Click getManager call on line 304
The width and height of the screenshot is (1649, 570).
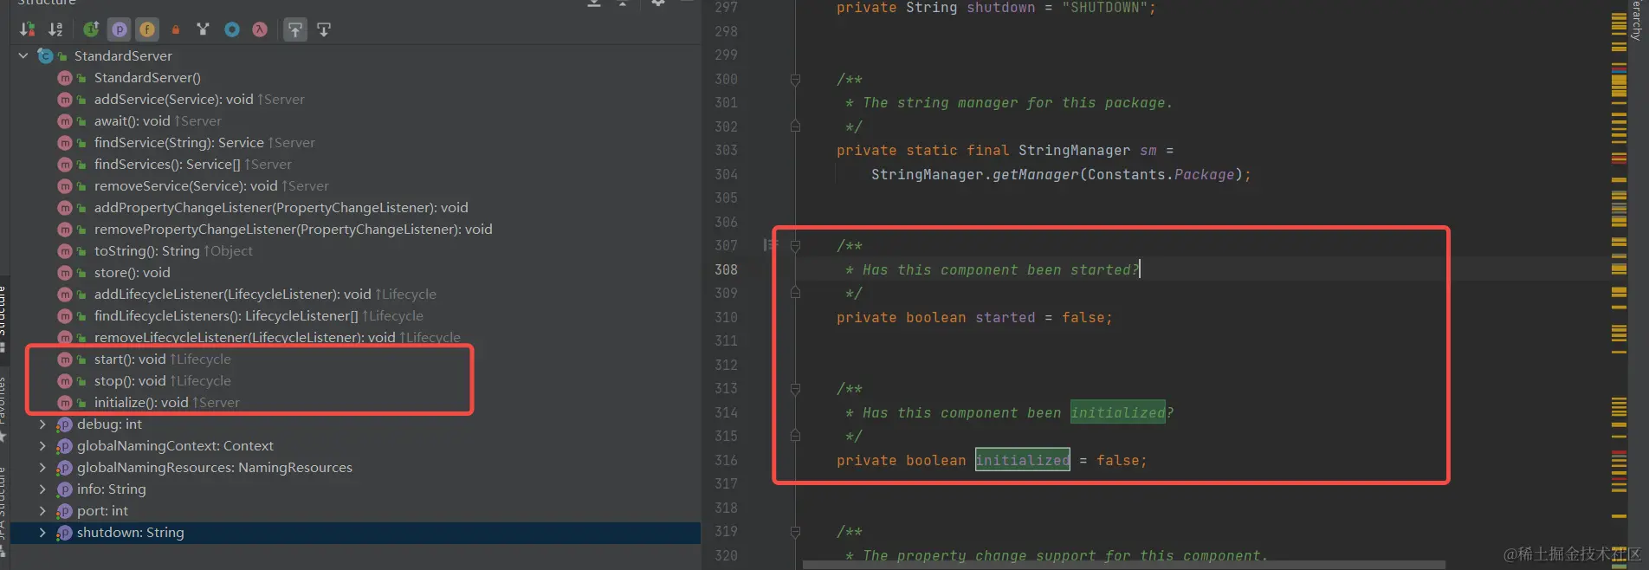pyautogui.click(x=1035, y=174)
